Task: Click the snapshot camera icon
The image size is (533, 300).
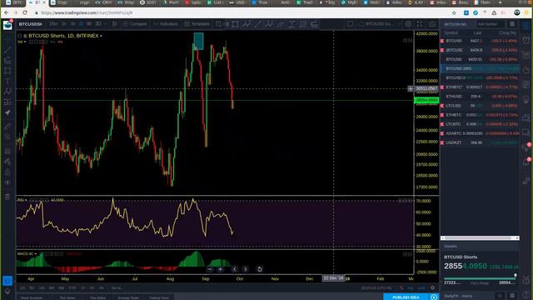Action: [432, 24]
